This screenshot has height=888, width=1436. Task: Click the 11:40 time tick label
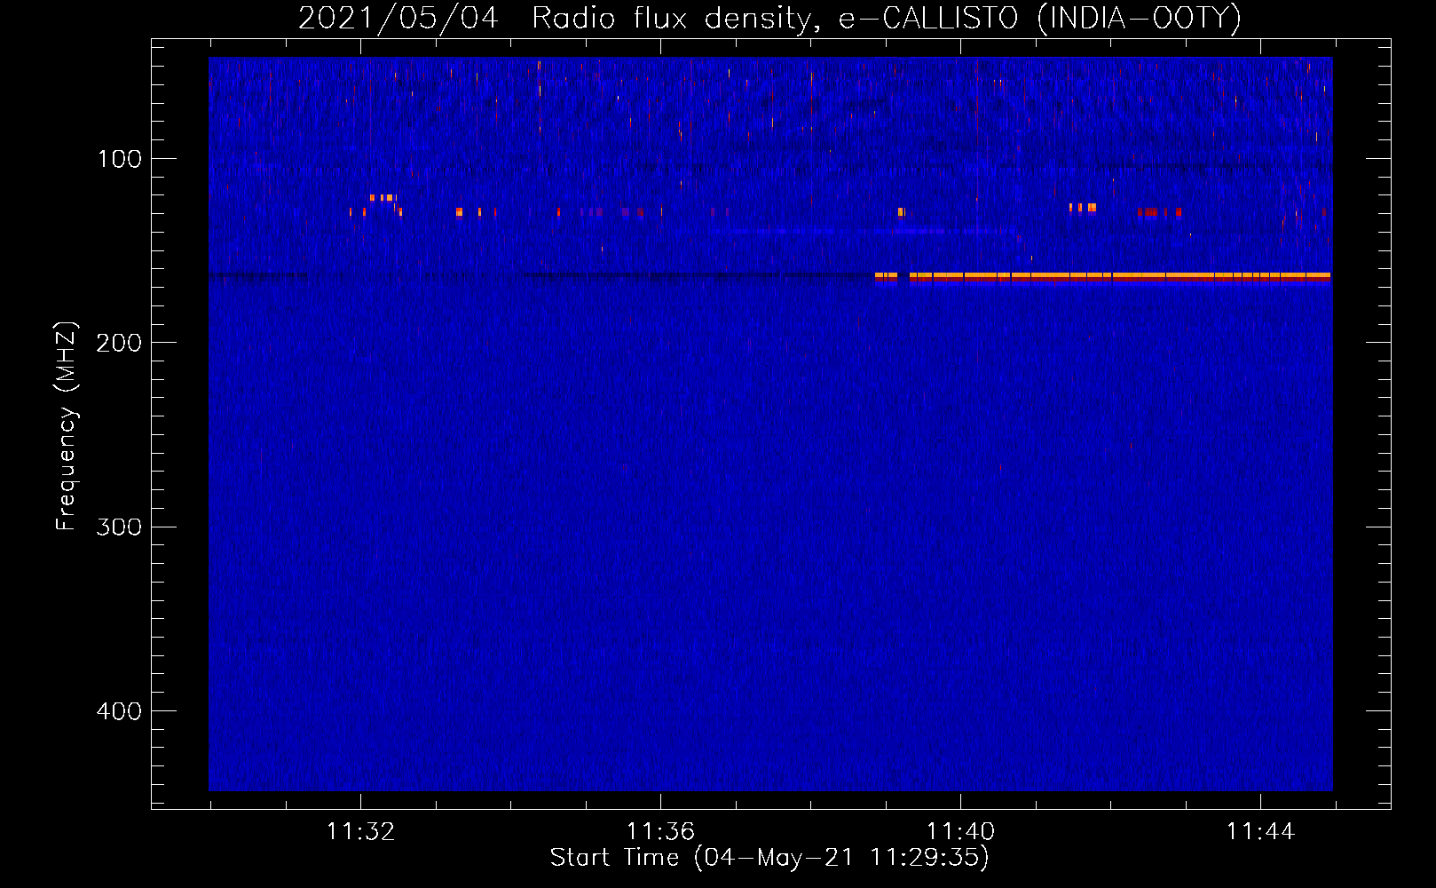[x=960, y=832]
